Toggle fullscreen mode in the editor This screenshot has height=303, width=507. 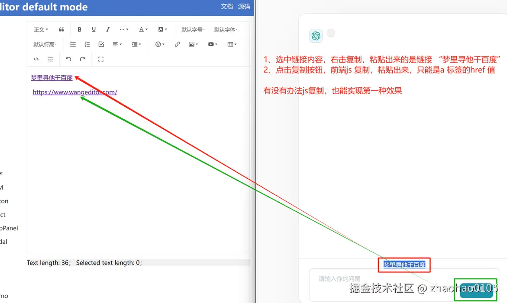[100, 59]
